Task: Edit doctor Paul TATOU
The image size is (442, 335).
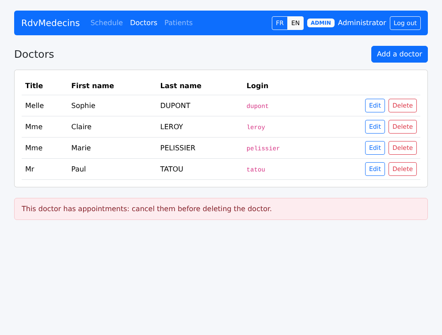Action: pos(375,169)
